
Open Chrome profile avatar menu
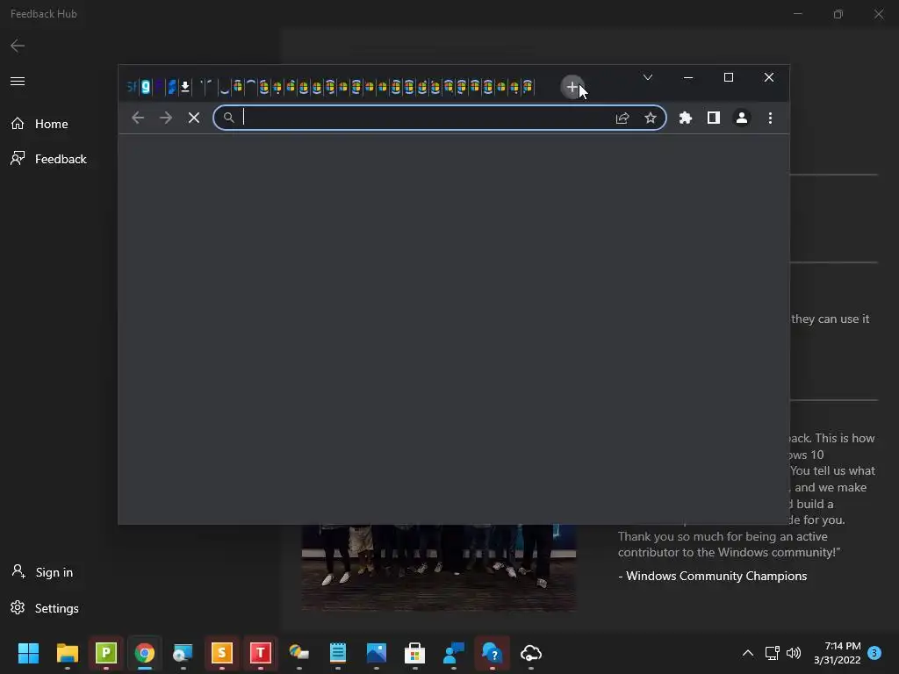(741, 118)
